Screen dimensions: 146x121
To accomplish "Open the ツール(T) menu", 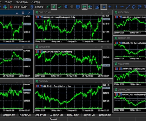I will click(x=9, y=2).
